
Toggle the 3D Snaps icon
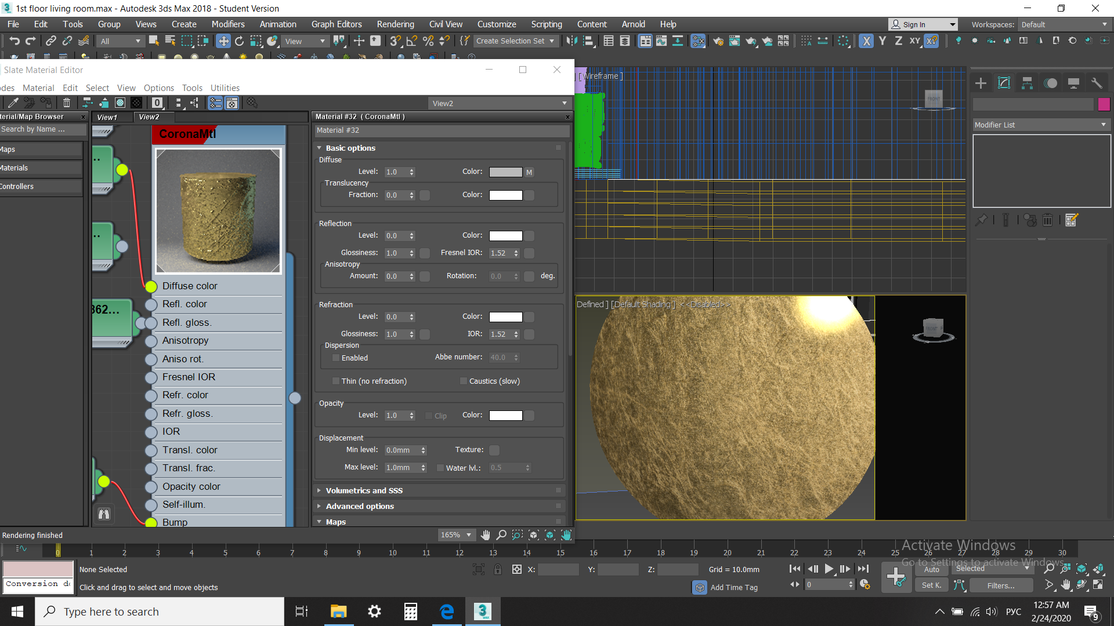(x=396, y=41)
